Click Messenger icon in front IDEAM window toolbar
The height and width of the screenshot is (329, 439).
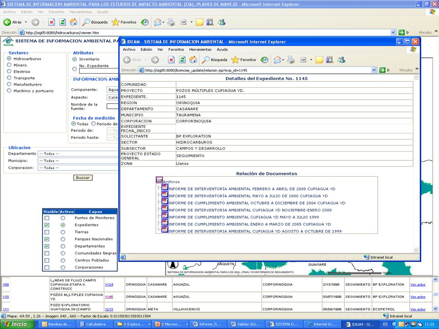pyautogui.click(x=341, y=59)
